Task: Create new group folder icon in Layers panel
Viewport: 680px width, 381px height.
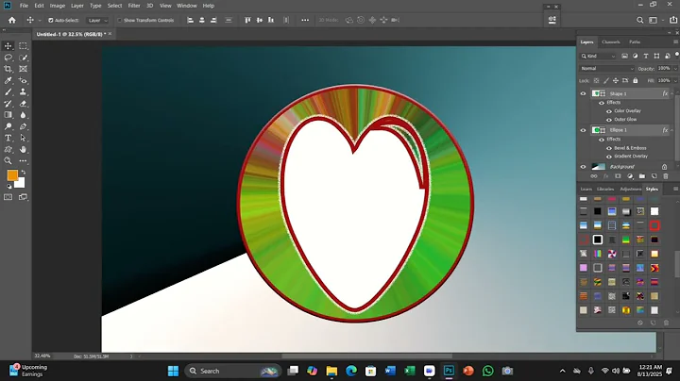Action: click(642, 176)
